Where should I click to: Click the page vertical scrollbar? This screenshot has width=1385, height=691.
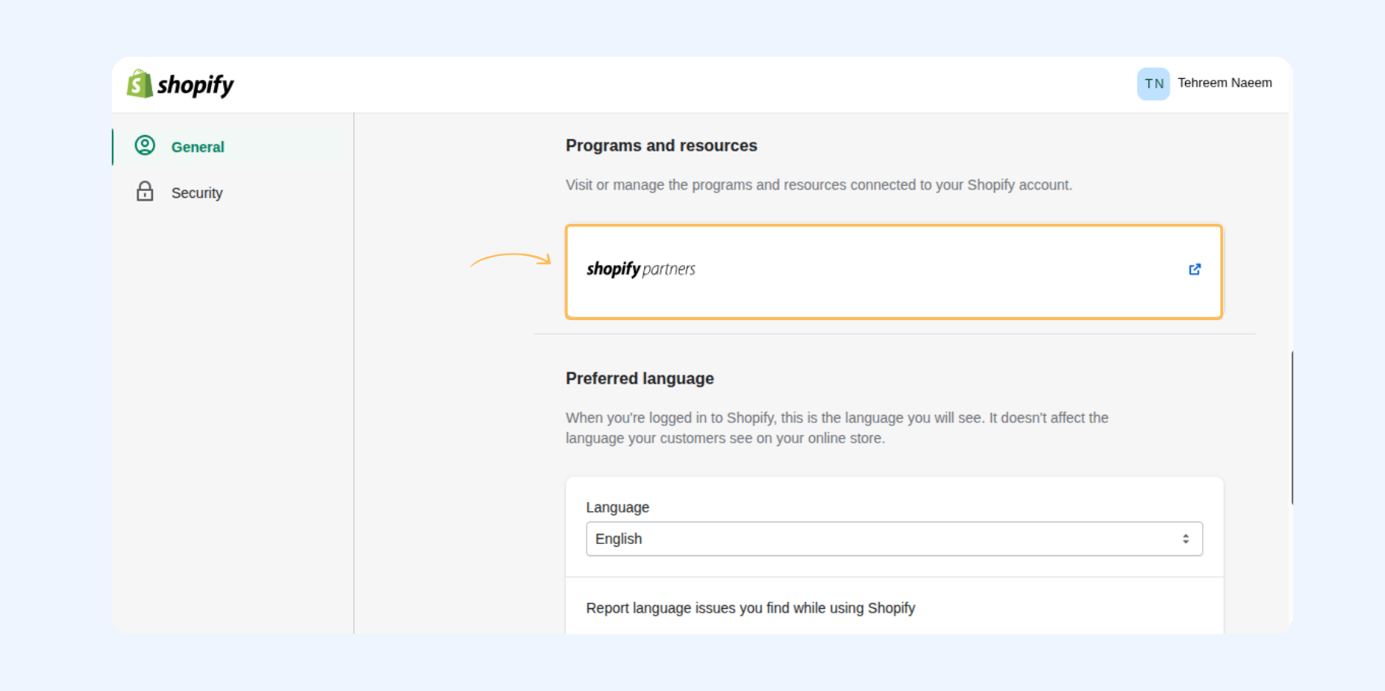[x=1292, y=428]
